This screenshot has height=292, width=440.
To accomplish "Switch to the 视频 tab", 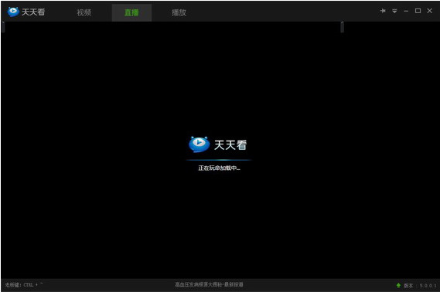I will pos(84,12).
